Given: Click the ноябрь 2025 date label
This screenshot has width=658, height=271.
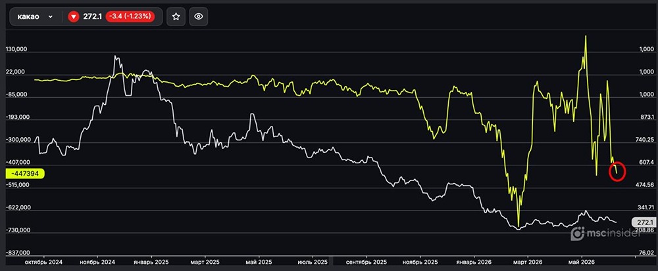Looking at the screenshot, I should [x=420, y=262].
